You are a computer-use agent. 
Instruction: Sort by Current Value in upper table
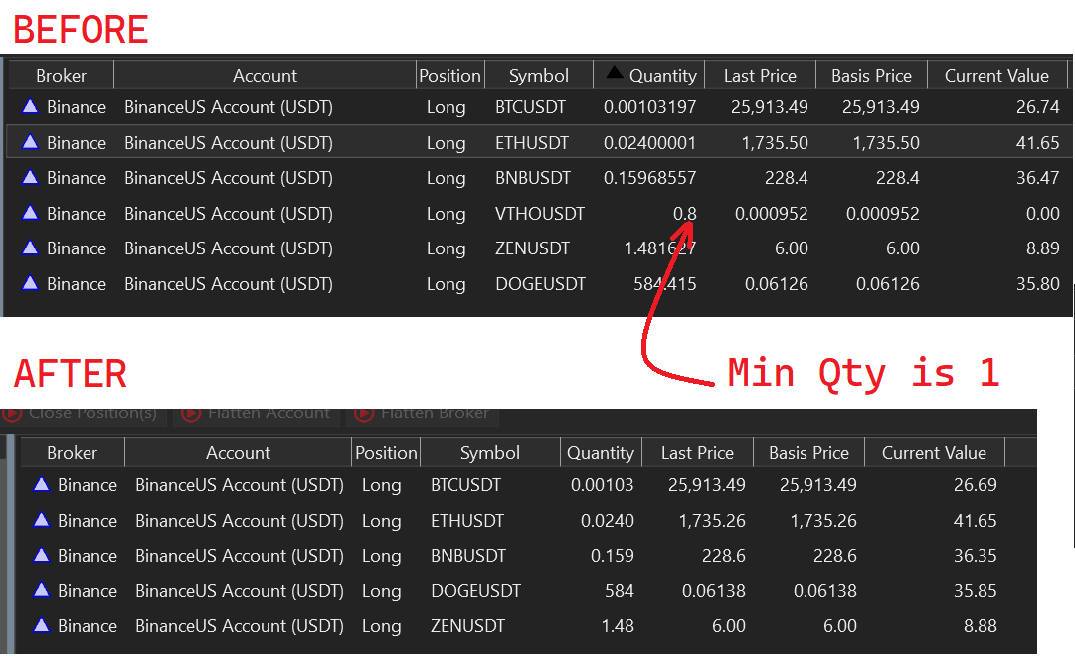click(x=996, y=76)
